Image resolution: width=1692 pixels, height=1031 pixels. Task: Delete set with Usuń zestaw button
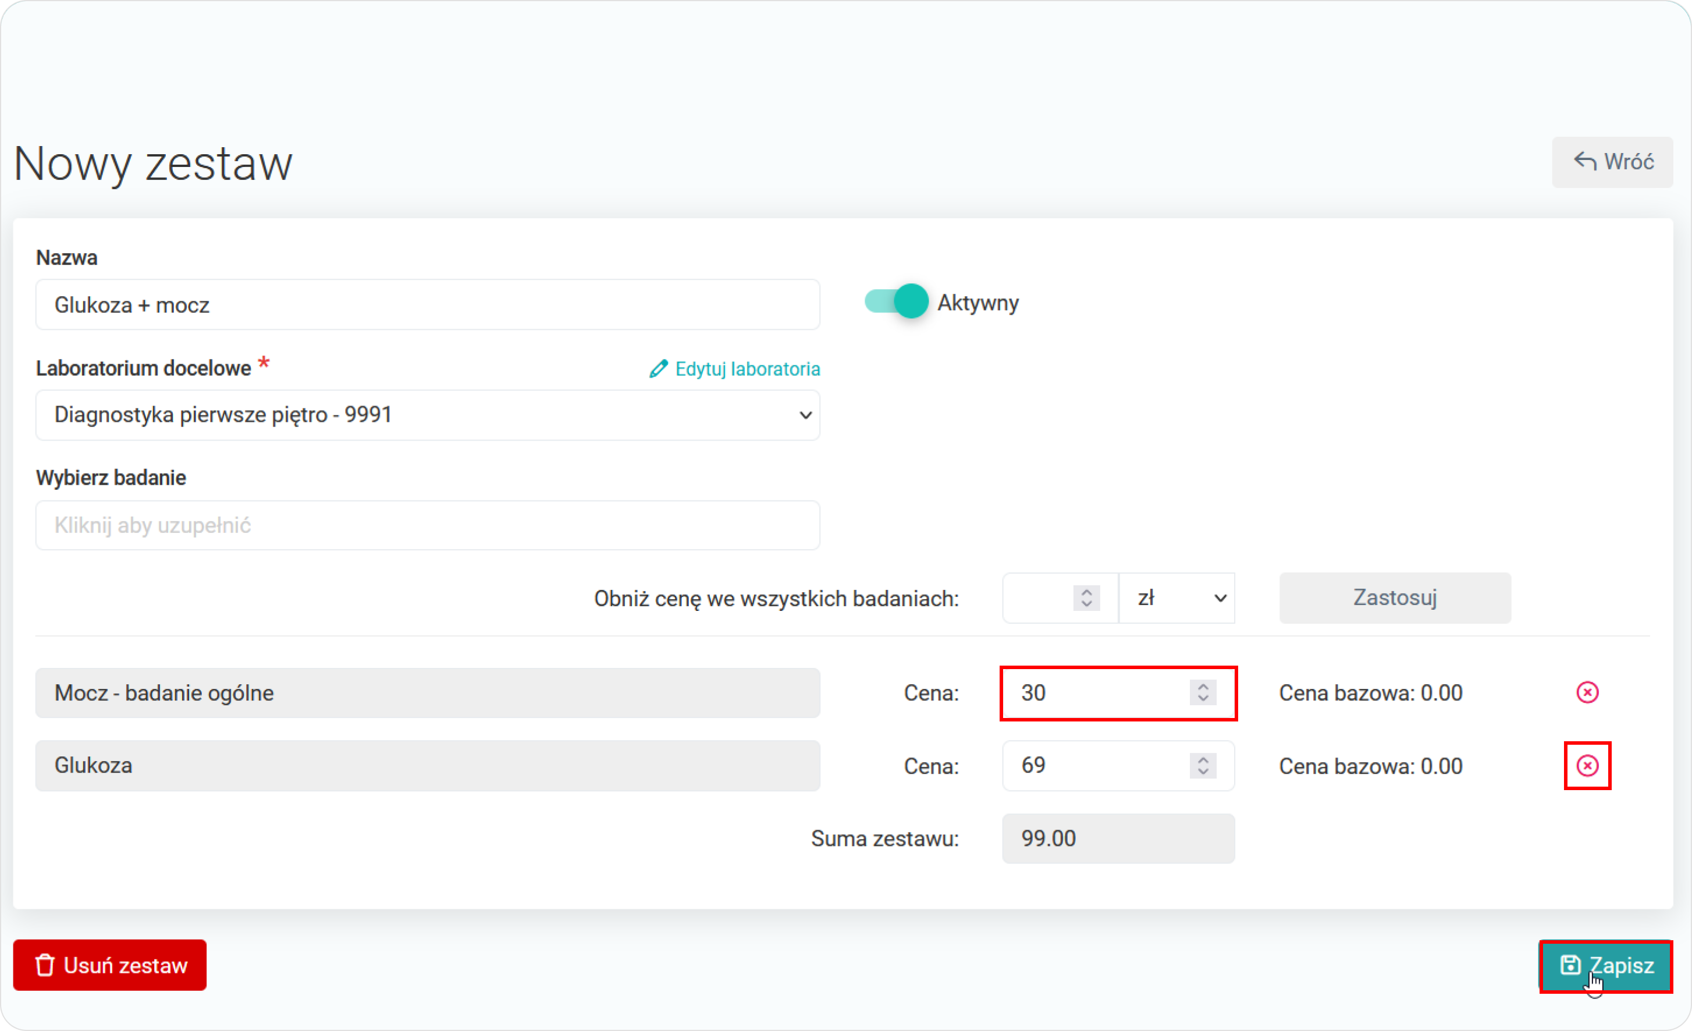pyautogui.click(x=110, y=965)
